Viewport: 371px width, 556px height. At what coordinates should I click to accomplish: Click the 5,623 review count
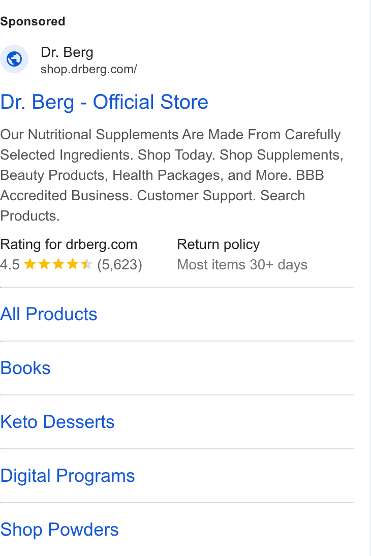click(119, 264)
